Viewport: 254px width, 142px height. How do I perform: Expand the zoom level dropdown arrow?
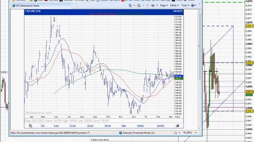coord(196,133)
